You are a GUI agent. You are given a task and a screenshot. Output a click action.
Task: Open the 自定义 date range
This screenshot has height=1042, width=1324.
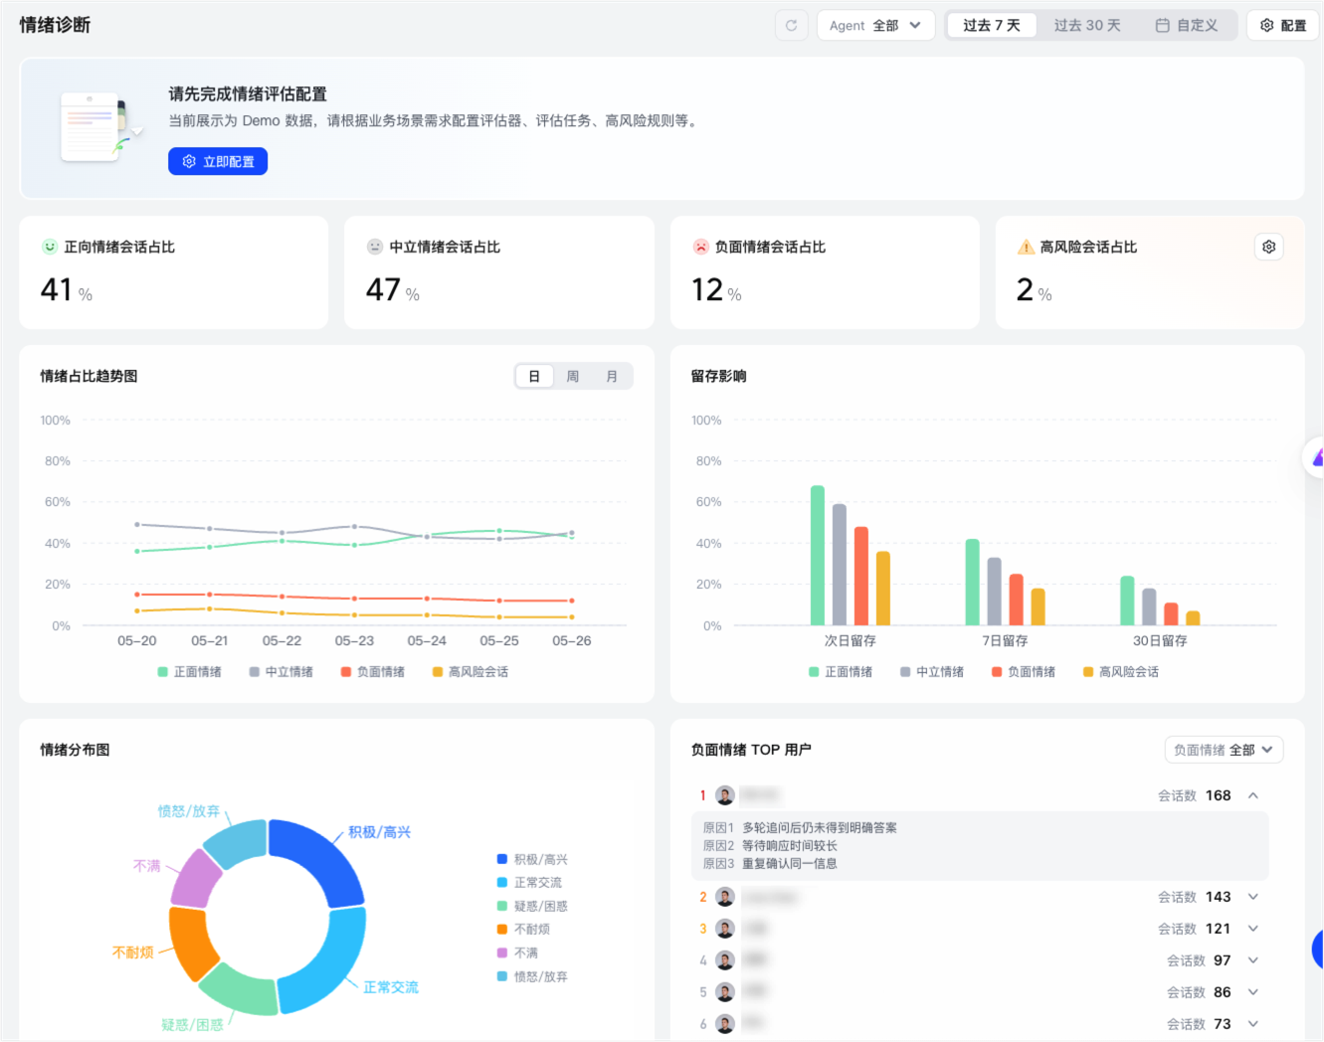coord(1187,26)
